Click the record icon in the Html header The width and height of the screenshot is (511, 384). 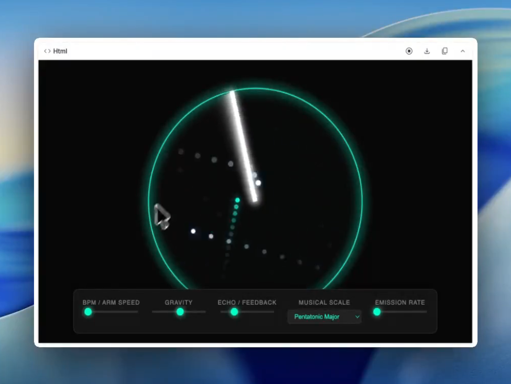coord(409,51)
